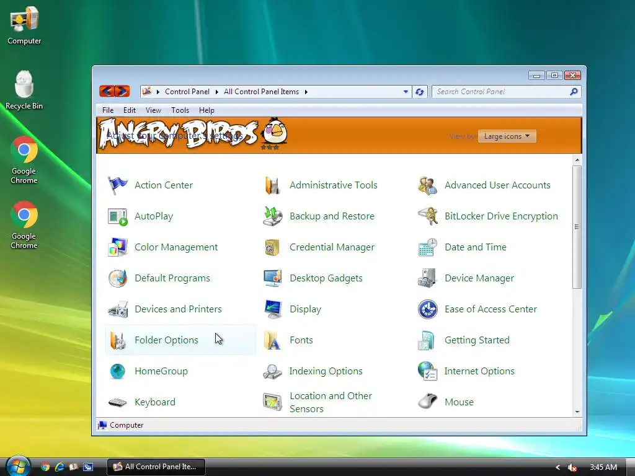Open the HomeGroup globe icon
The image size is (635, 476).
point(117,371)
